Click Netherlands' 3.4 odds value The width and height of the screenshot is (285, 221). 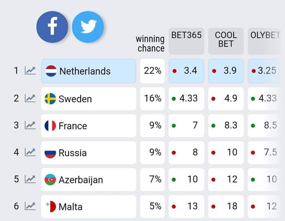191,70
